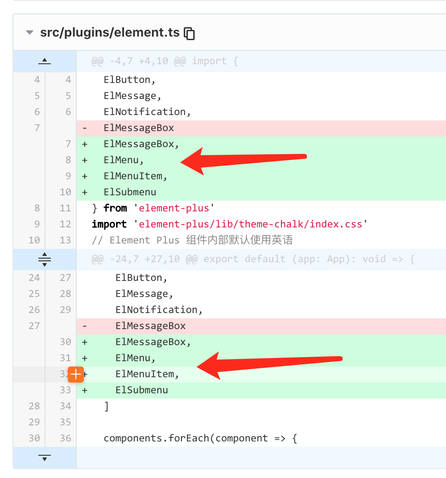This screenshot has width=446, height=478.
Task: Collapse the element.ts file diff
Action: (30, 33)
